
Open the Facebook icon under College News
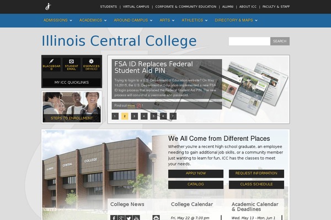114,218
